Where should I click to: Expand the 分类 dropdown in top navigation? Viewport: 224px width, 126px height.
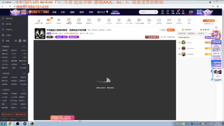point(63,12)
